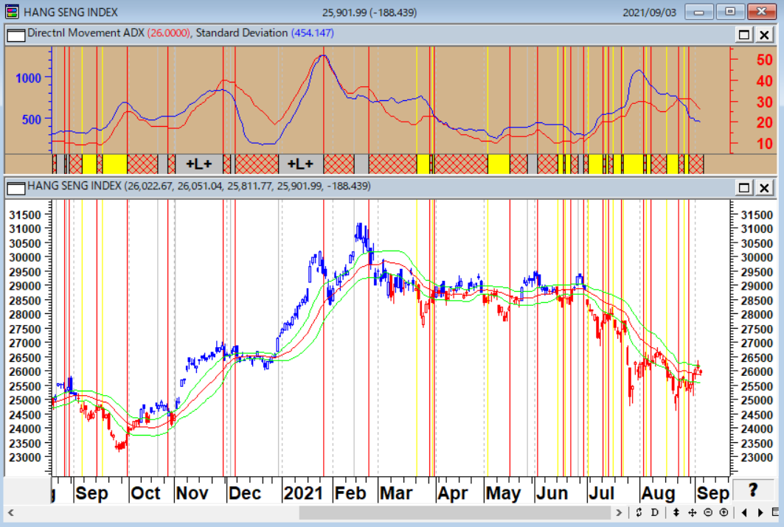Click the refresh chart arrows icon

click(x=639, y=512)
